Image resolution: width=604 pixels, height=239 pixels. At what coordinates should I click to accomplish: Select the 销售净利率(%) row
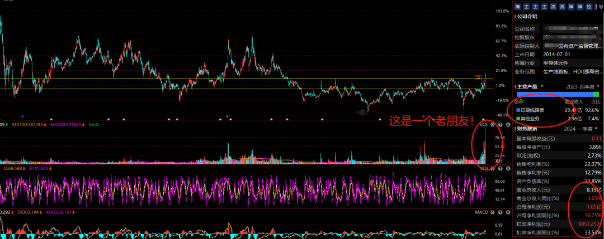[x=558, y=173]
